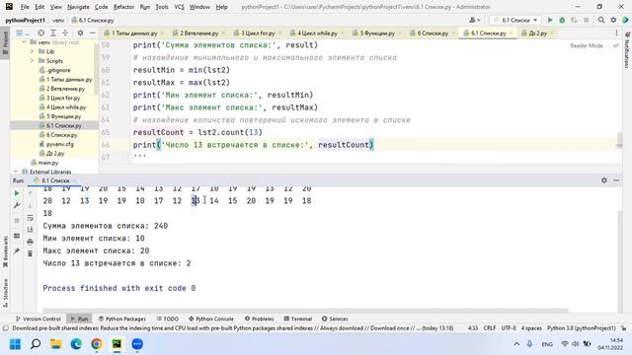Open the Navigate menu
632x355 pixels.
(x=78, y=7)
